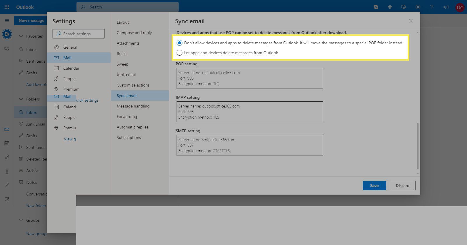Click the Discard button

[x=402, y=186]
